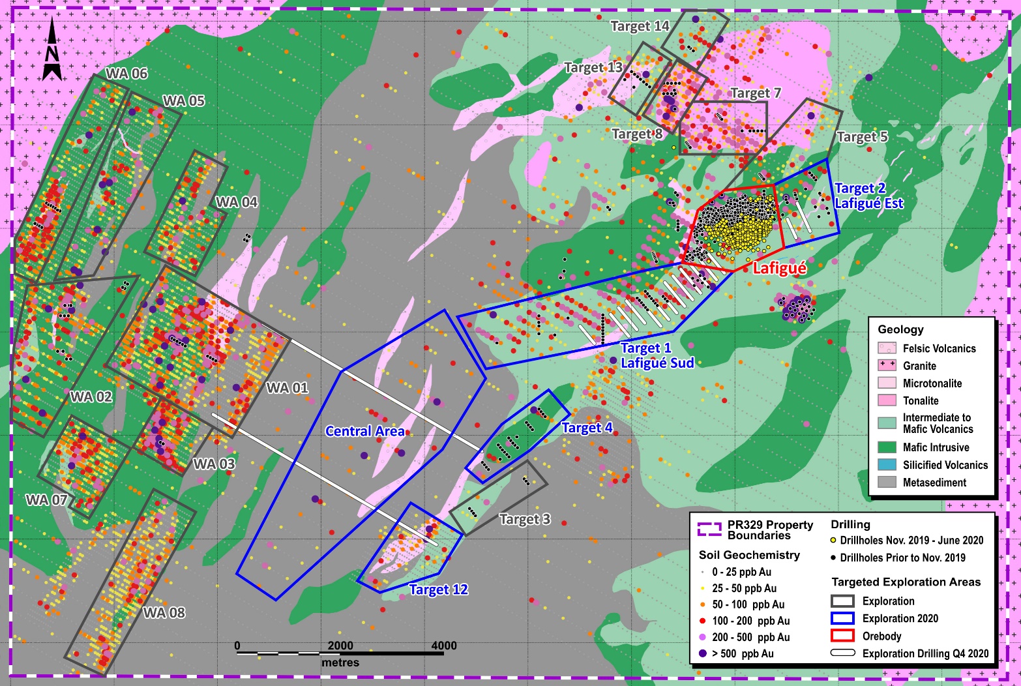Click the Central Area map label
The image size is (1021, 686).
click(365, 431)
